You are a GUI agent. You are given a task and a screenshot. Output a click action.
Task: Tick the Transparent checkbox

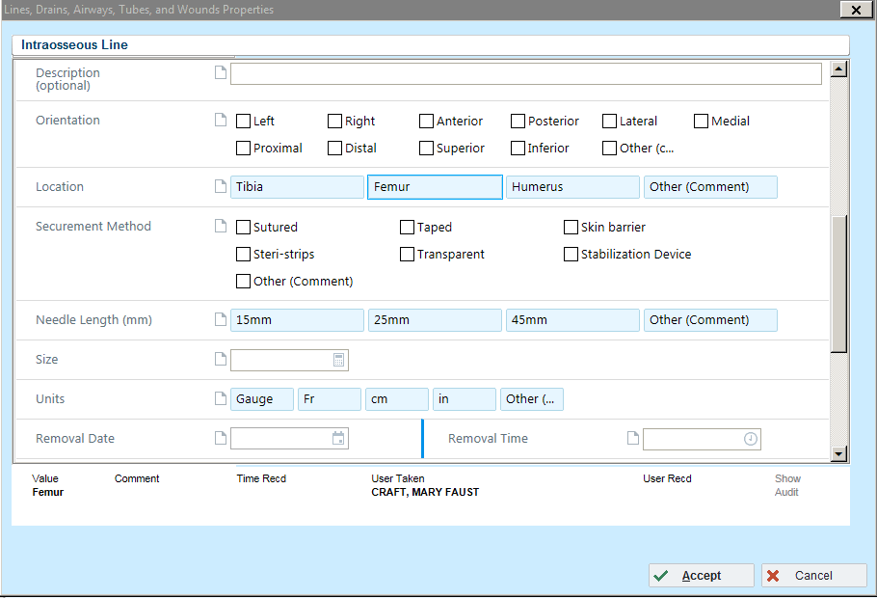click(x=407, y=255)
